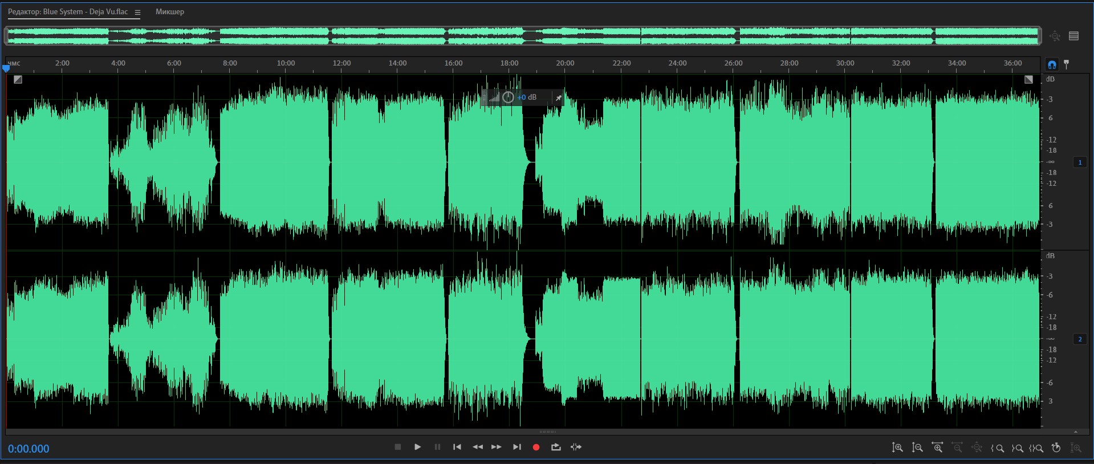Zoom to selection in-point
Image resolution: width=1094 pixels, height=464 pixels.
click(998, 448)
